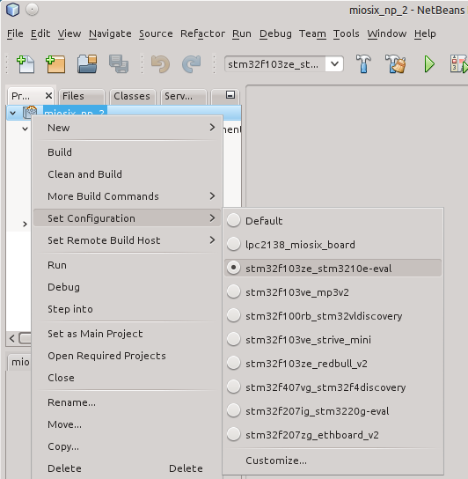Open the Navigate menu
This screenshot has width=468, height=479.
(110, 33)
